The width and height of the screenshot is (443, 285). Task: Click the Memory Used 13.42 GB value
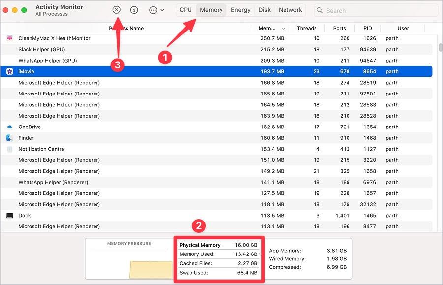coord(246,254)
